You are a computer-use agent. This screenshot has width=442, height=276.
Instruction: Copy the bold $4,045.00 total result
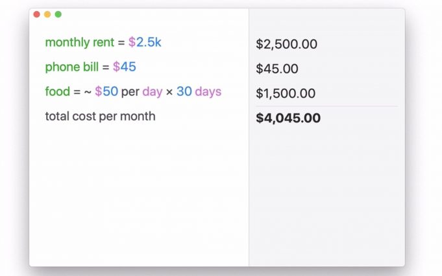pyautogui.click(x=288, y=118)
